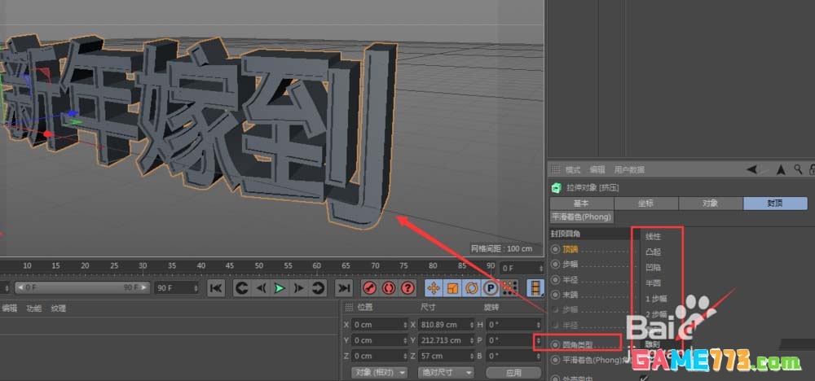Go to start of animation

point(216,288)
